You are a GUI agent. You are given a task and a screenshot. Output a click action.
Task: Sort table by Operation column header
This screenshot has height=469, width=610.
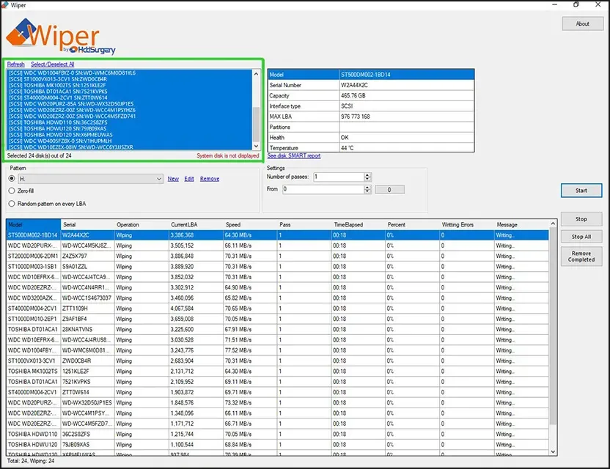pyautogui.click(x=142, y=225)
